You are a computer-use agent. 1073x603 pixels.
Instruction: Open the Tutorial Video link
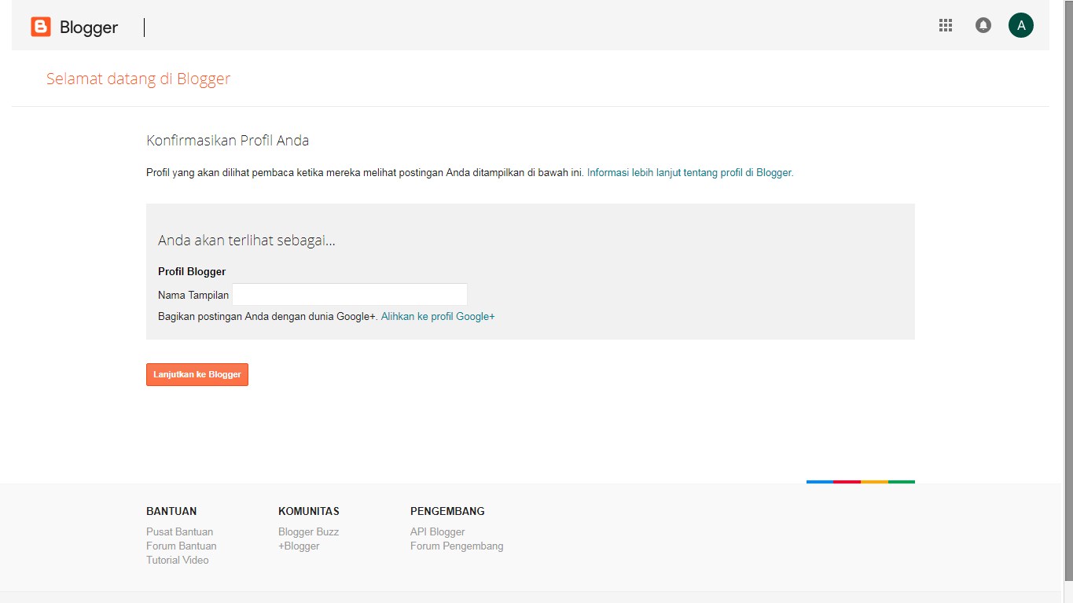178,560
